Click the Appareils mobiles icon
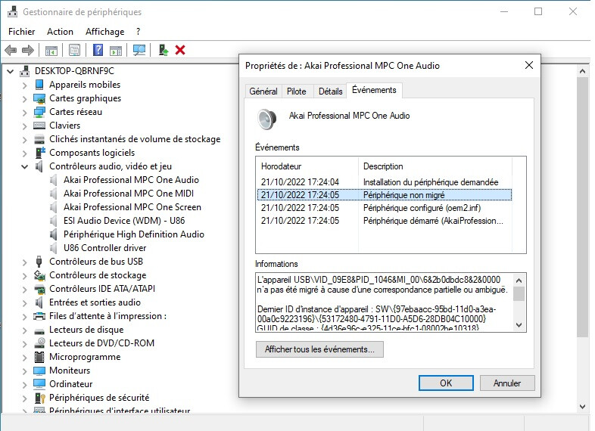595x431 pixels. pyautogui.click(x=39, y=85)
